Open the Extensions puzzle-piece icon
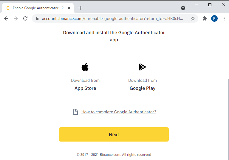 click(205, 18)
